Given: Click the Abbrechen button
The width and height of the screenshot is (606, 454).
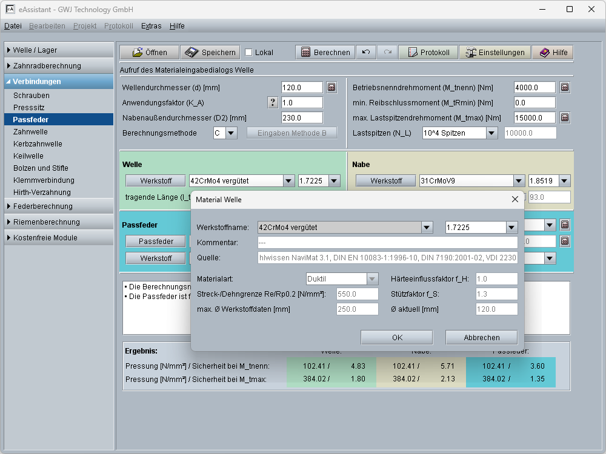Looking at the screenshot, I should click(481, 337).
